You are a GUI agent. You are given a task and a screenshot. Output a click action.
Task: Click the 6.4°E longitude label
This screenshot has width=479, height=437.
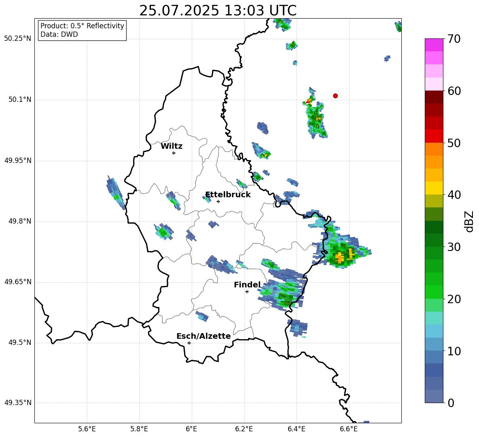(x=296, y=429)
